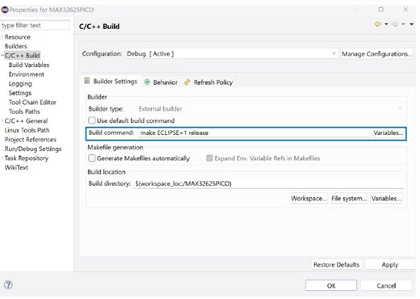
Task: Open the back history dropdown arrow
Action: click(386, 24)
